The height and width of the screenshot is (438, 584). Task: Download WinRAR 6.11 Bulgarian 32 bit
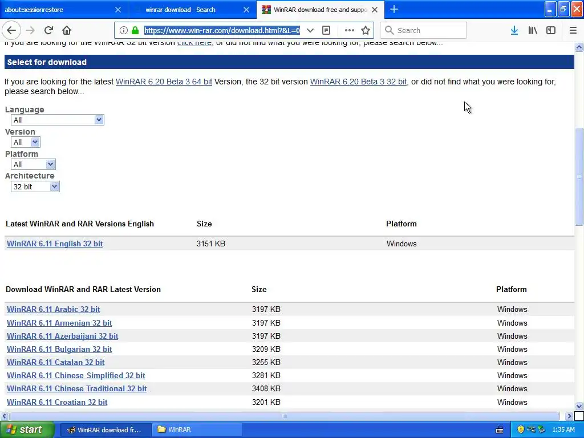[59, 349]
